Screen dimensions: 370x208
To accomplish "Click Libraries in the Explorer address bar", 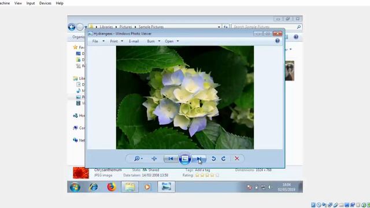I will (x=106, y=27).
